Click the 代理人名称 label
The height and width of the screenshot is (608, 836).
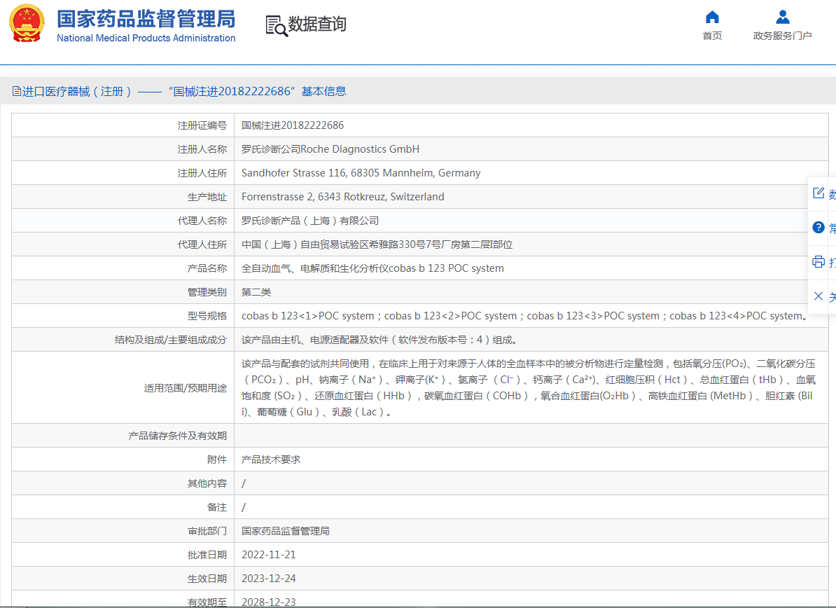202,221
